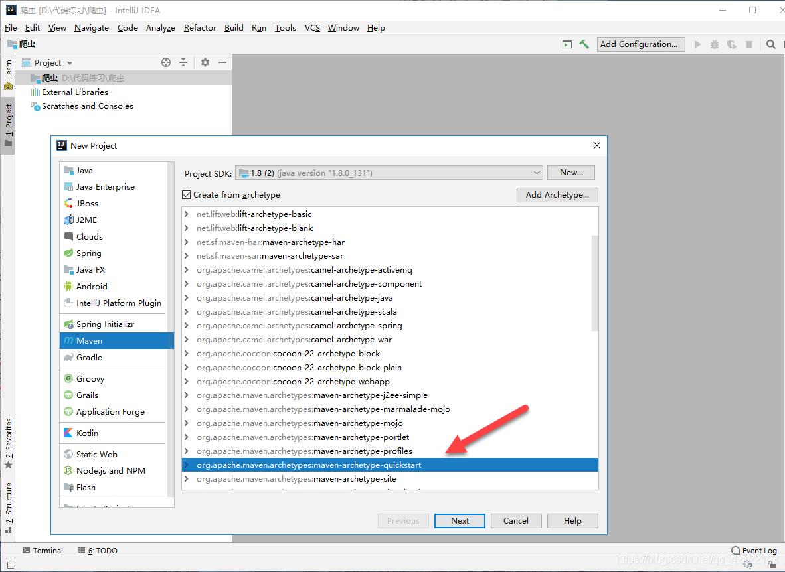Click the Stop square icon in toolbar

click(x=749, y=44)
